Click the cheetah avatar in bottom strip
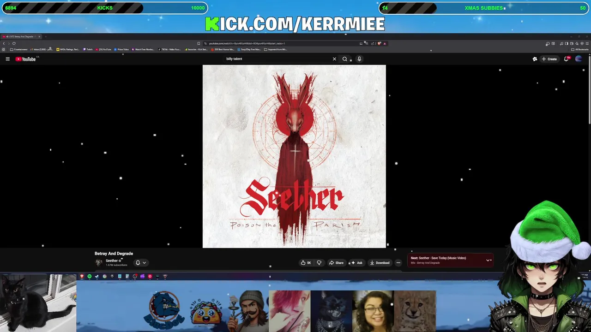Screen dimensions: 591x332 point(415,311)
